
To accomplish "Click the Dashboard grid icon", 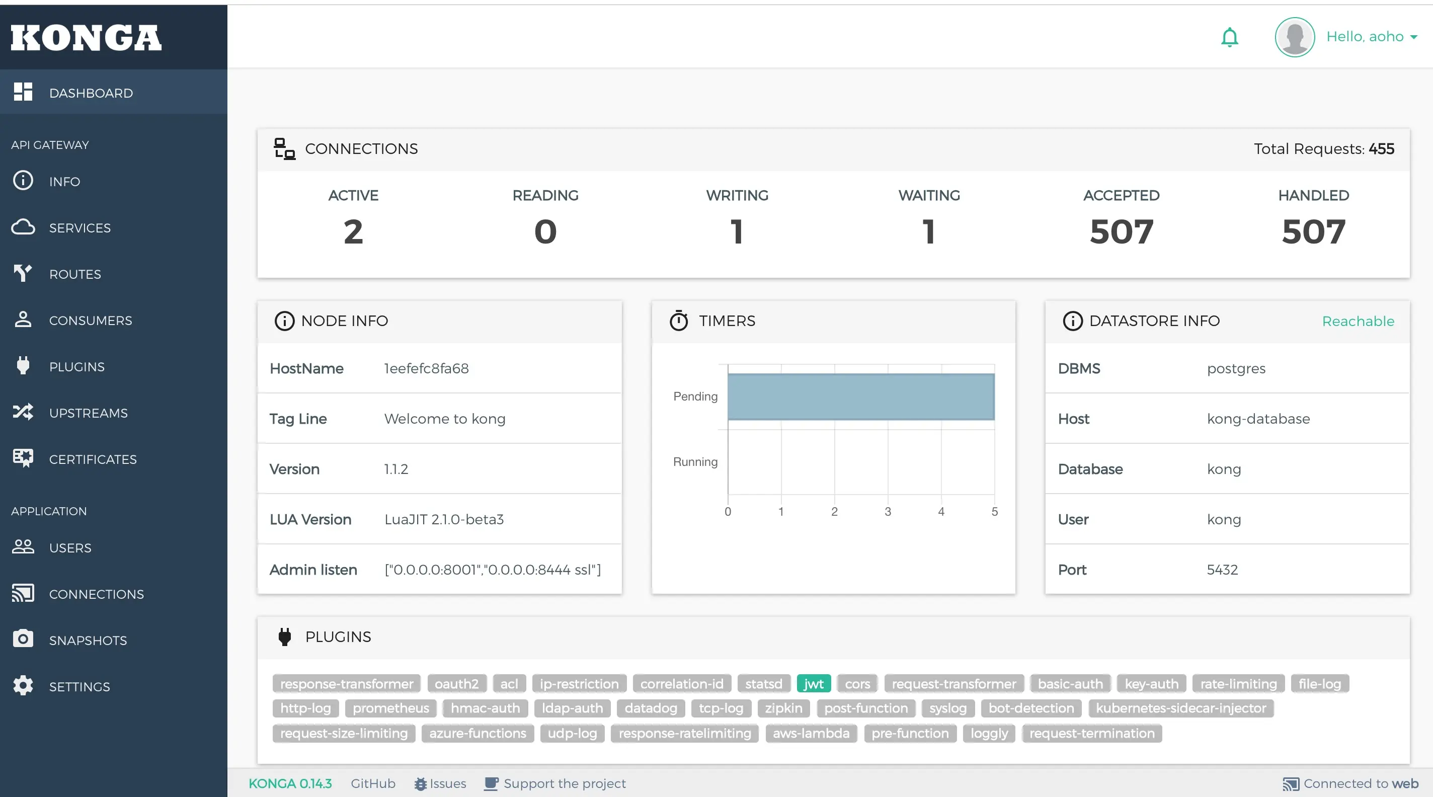I will (23, 92).
